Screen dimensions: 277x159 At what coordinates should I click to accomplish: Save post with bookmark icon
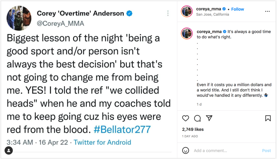268,118
